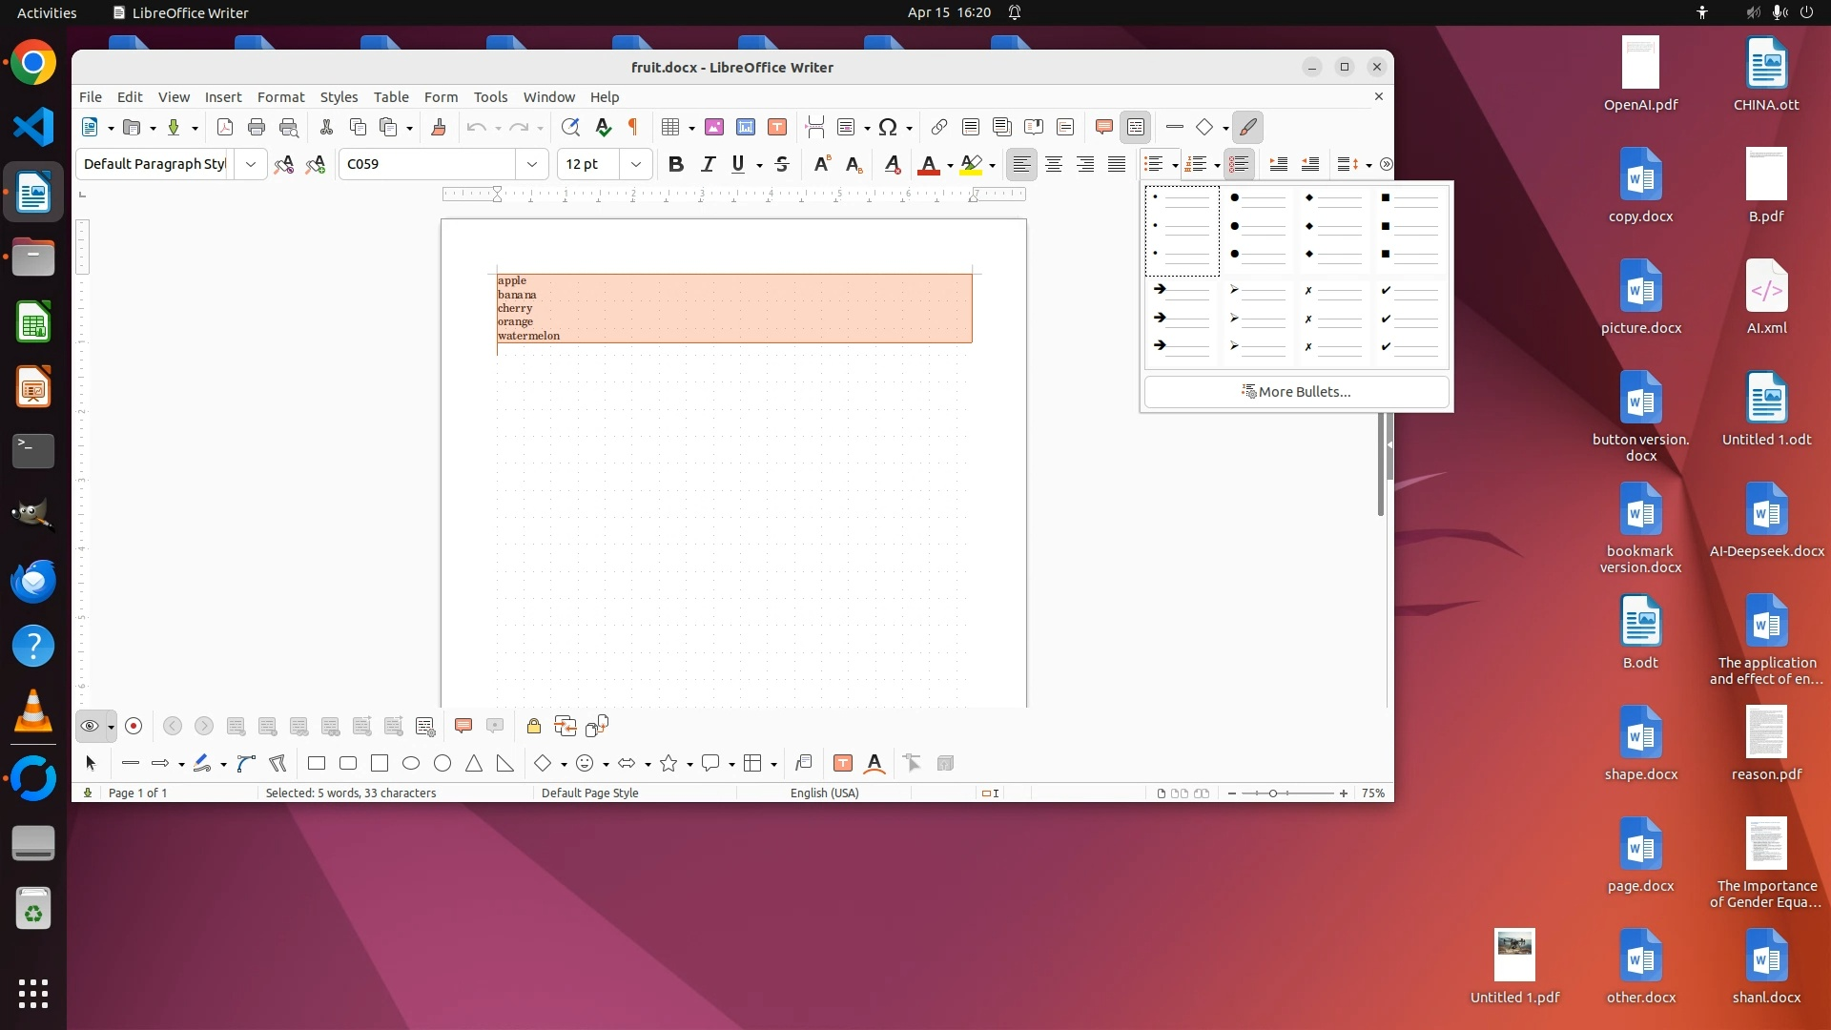The image size is (1831, 1030).
Task: Toggle Bold formatting
Action: point(675,164)
